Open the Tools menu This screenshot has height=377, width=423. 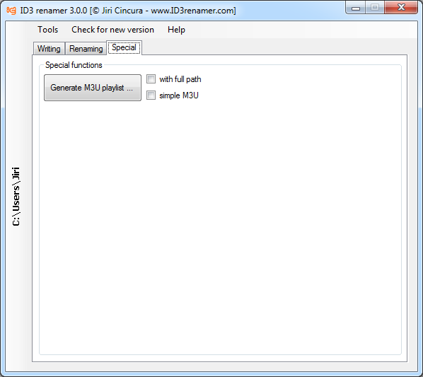click(x=48, y=30)
